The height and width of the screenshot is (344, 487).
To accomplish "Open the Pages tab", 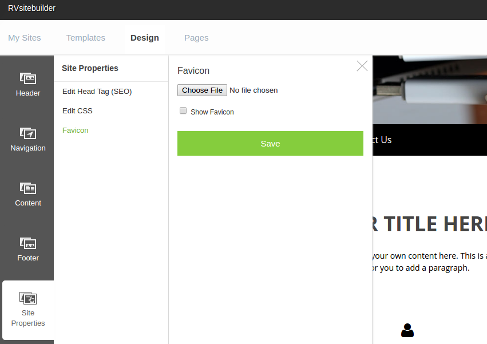I will pos(196,38).
